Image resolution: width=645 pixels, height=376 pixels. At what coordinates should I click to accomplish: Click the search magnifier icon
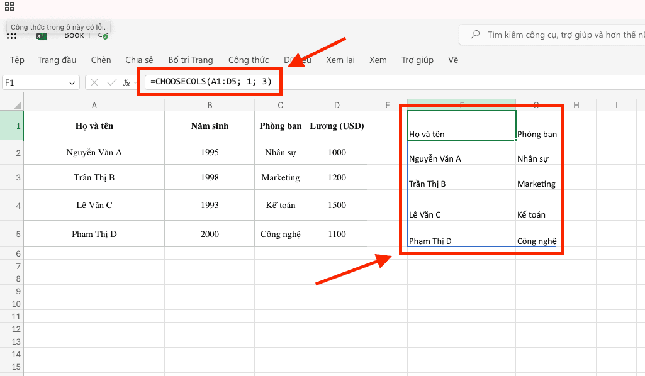[x=475, y=35]
